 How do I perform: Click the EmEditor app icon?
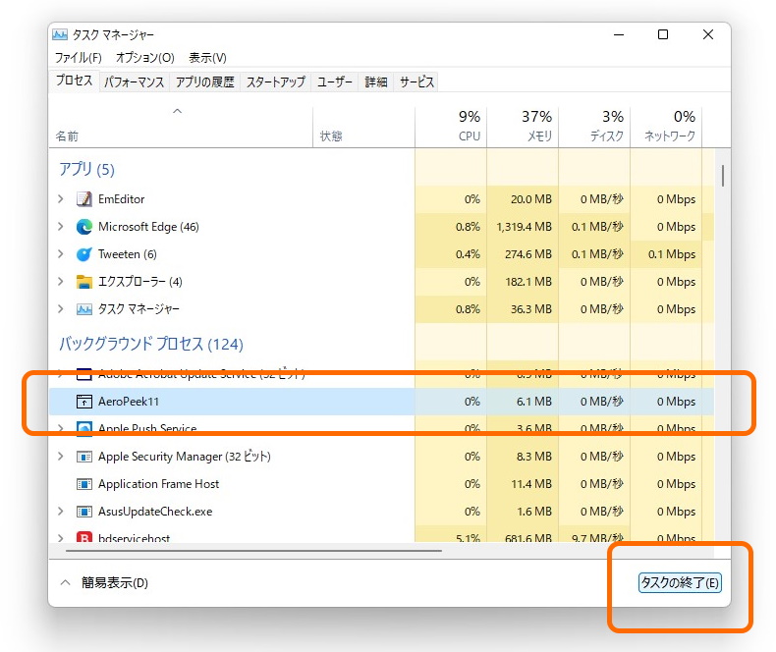point(84,199)
